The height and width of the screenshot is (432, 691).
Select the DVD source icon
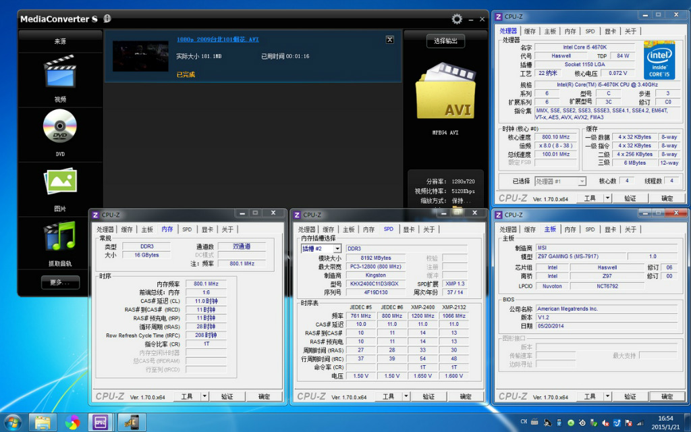[60, 126]
